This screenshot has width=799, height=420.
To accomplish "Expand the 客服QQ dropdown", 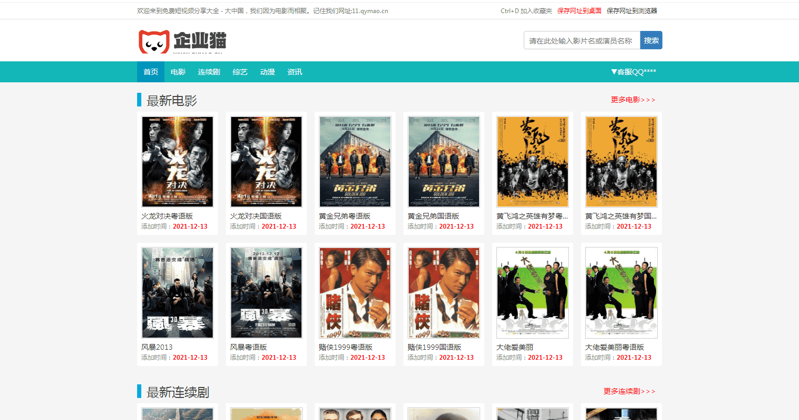I will (x=633, y=72).
